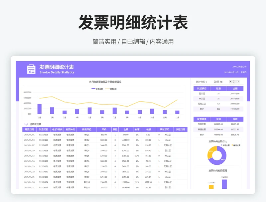Select the unit price cell 2885.00

pyautogui.click(x=104, y=187)
